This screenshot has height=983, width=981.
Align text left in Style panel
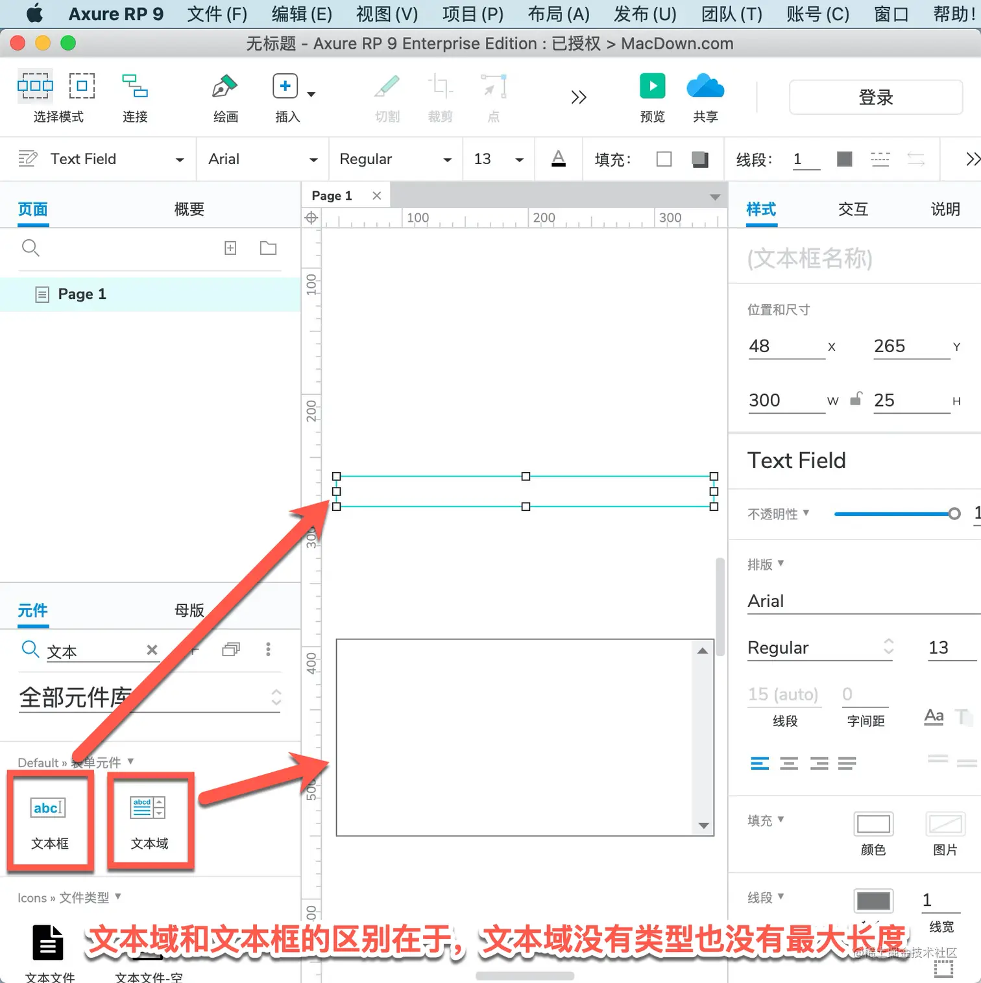tap(760, 763)
